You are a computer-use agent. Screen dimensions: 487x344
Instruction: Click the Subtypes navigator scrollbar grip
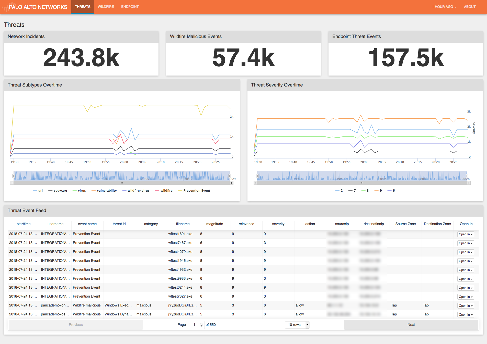point(122,183)
